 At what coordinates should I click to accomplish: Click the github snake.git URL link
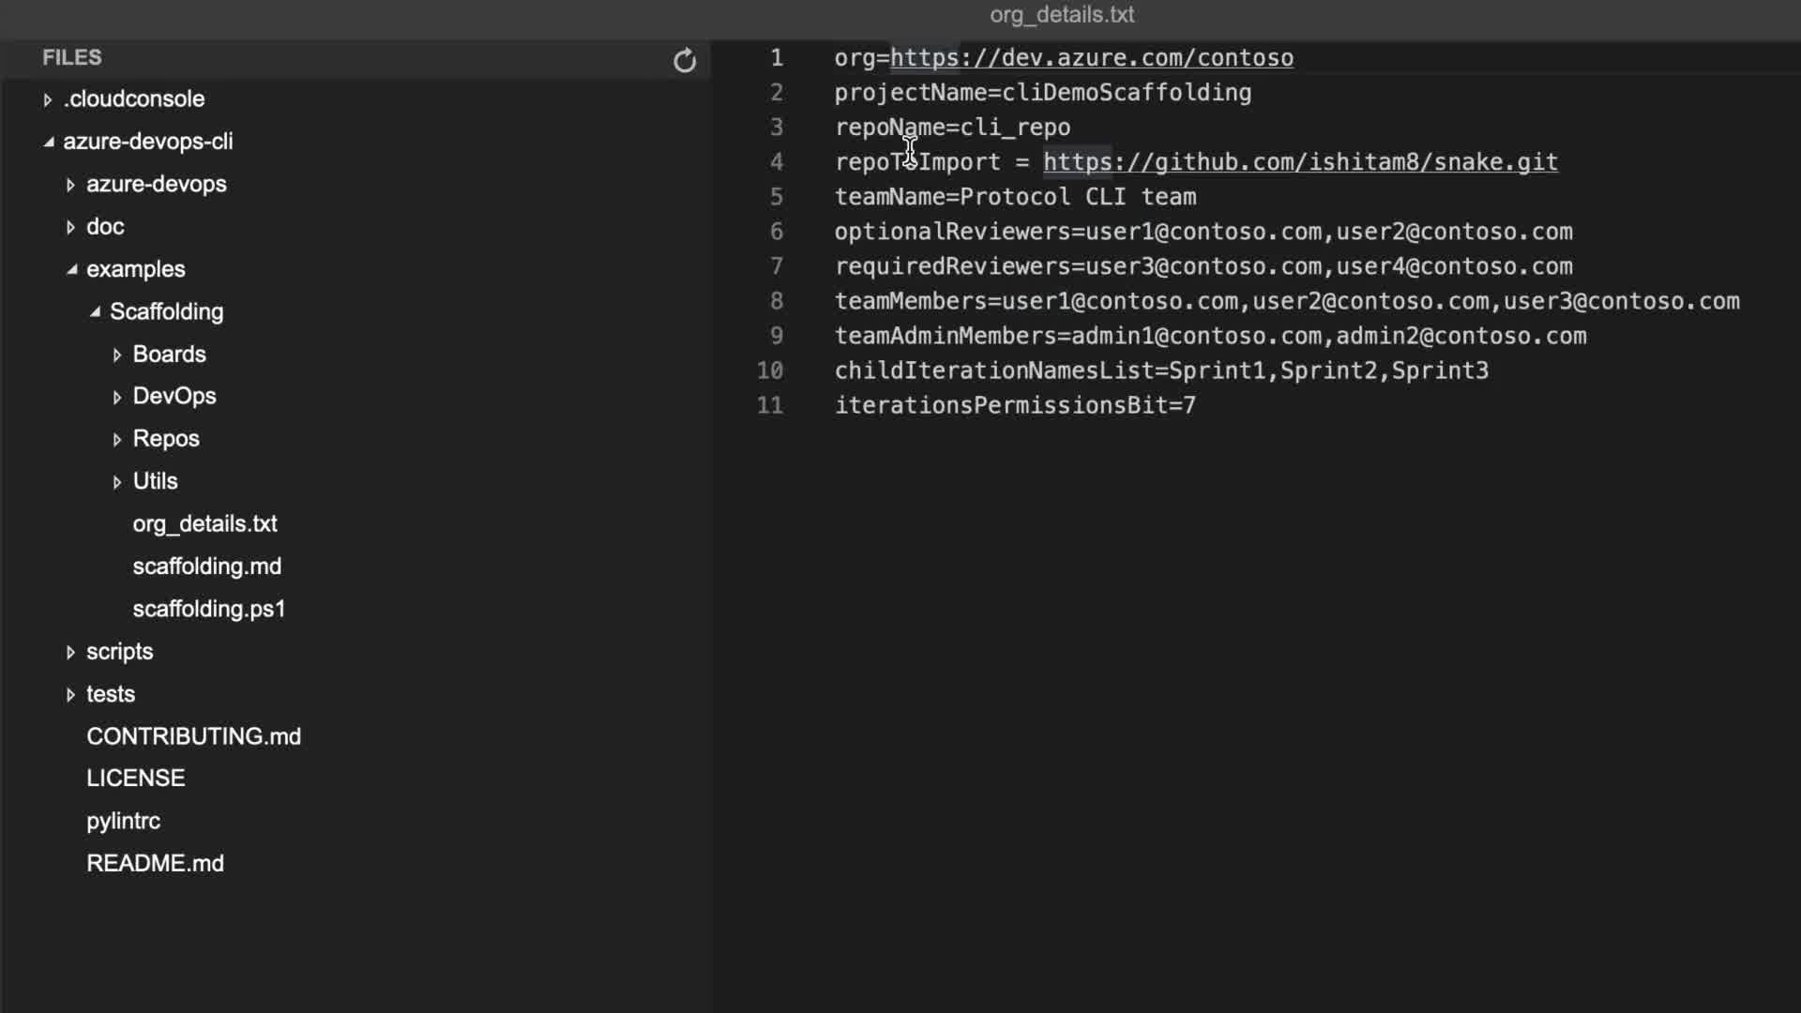coord(1300,162)
